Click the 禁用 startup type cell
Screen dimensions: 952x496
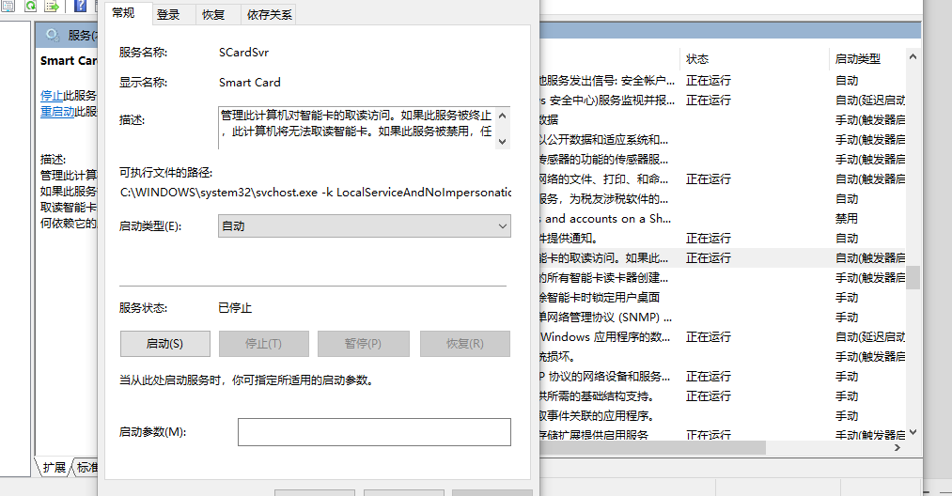(847, 219)
